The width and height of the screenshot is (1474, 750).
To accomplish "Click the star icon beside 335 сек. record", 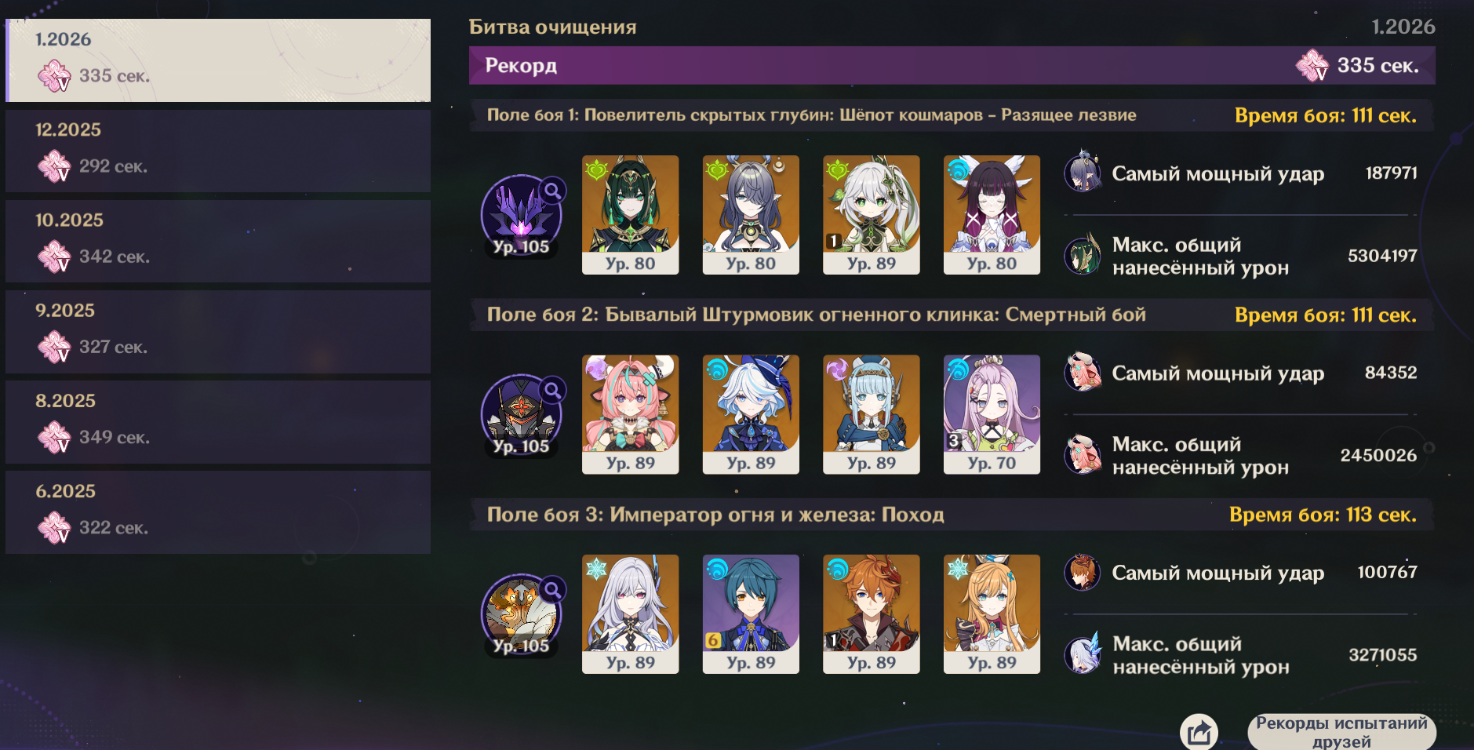I will click(x=1312, y=65).
